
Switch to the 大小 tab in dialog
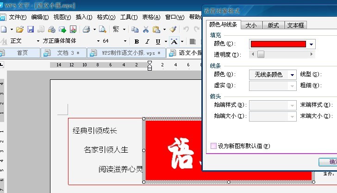[x=251, y=25]
